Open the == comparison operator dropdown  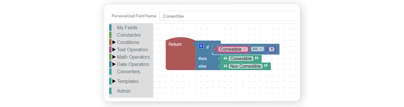coord(257,49)
